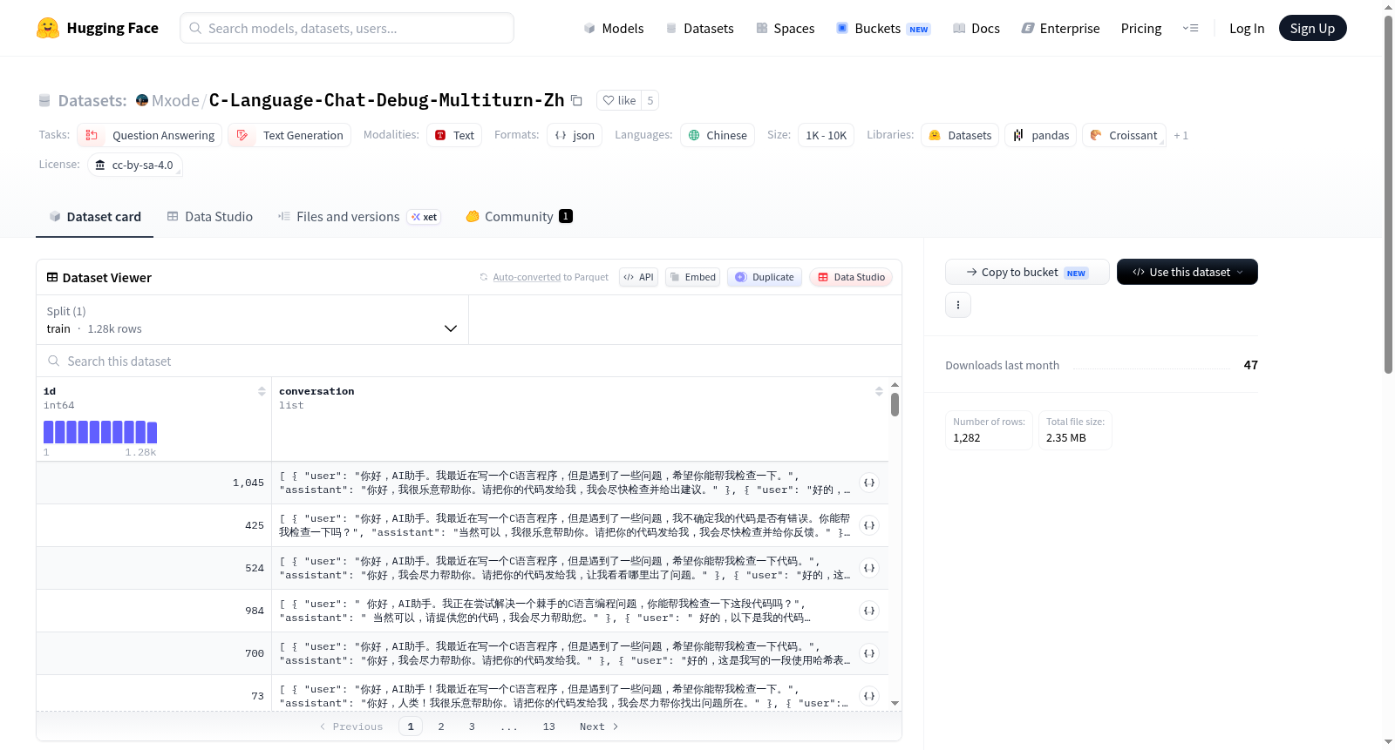This screenshot has width=1395, height=750.
Task: Click the Sign Up button
Action: (1312, 28)
